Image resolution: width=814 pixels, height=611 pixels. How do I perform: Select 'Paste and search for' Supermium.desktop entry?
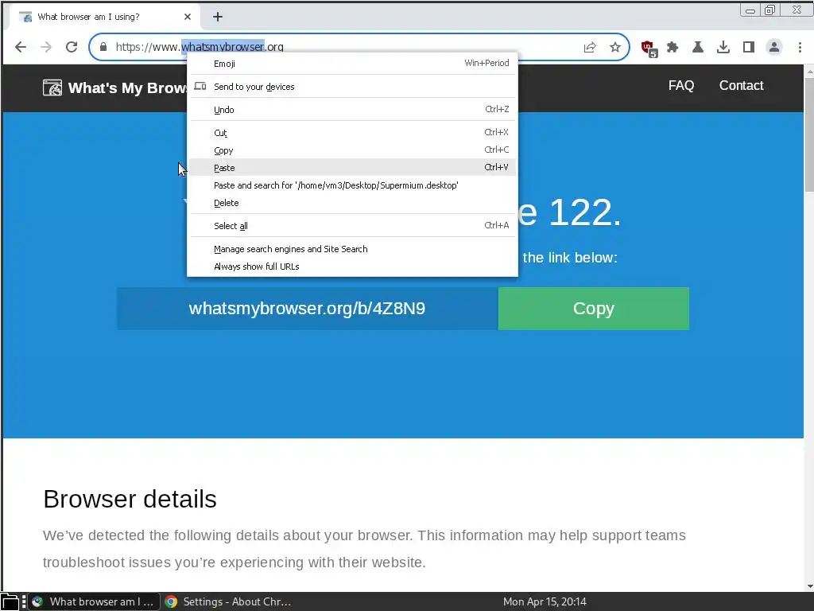pos(352,185)
